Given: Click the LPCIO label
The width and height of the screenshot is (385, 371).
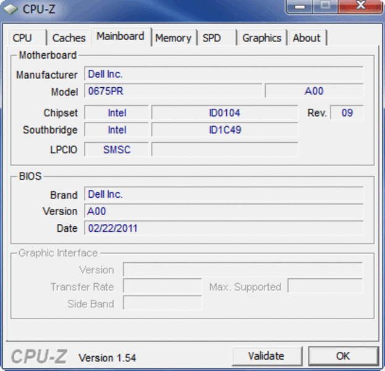Looking at the screenshot, I should (64, 150).
